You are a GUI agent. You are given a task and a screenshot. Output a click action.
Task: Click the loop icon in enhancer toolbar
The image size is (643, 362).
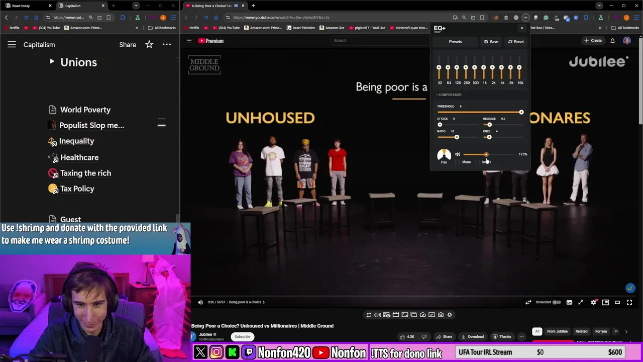pyautogui.click(x=369, y=315)
